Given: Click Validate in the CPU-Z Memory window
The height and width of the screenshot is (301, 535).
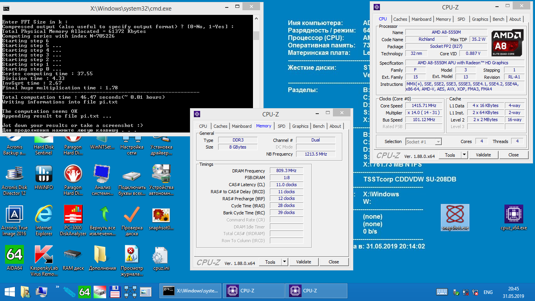Looking at the screenshot, I should [304, 262].
